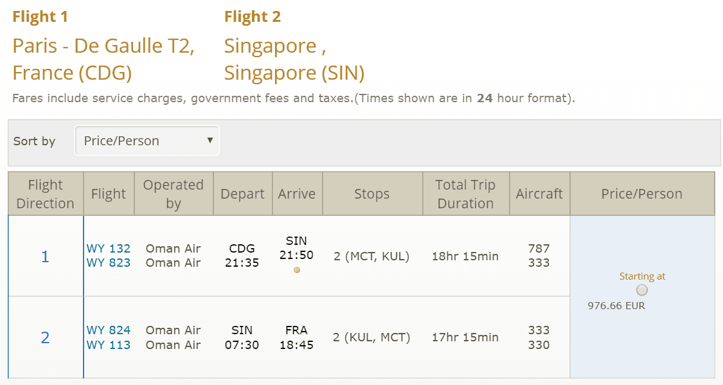Click the dropdown arrow in the sort box
Viewport: 723px width, 385px height.
(210, 140)
